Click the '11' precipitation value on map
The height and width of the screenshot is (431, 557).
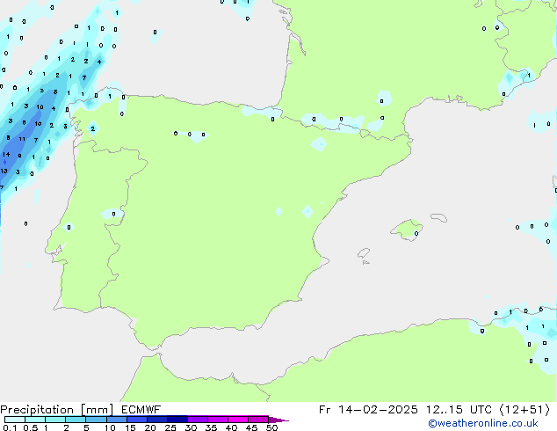[x=22, y=139]
